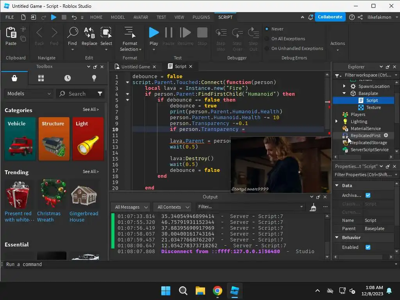Click the share icon beside username
The height and width of the screenshot is (300, 400).
pos(360,17)
